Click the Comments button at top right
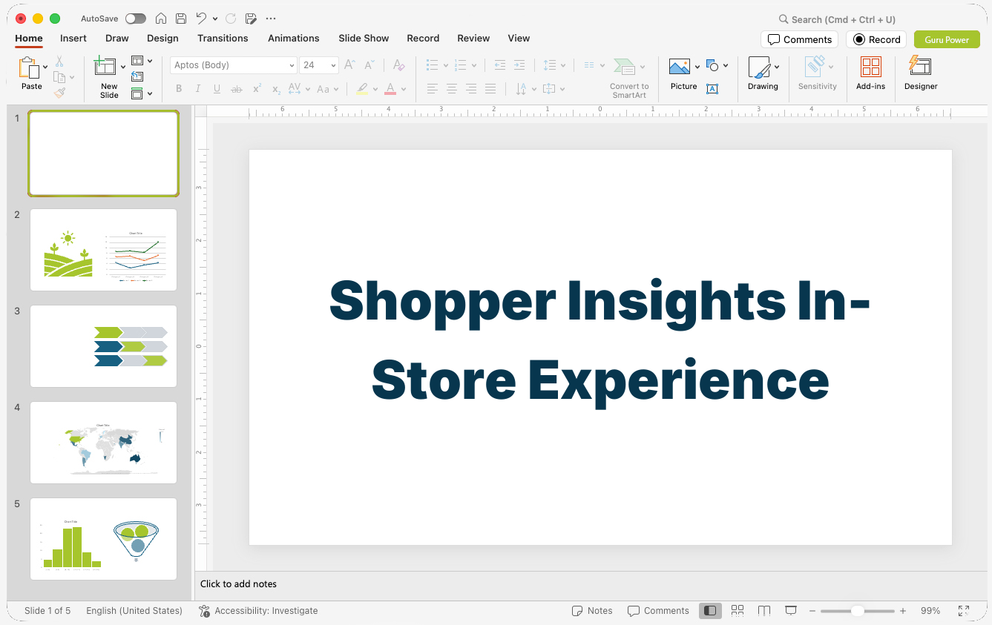 click(x=800, y=39)
